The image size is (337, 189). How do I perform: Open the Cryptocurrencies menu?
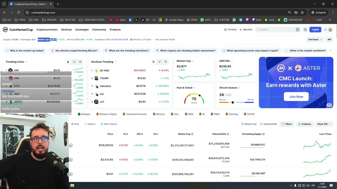(x=47, y=30)
